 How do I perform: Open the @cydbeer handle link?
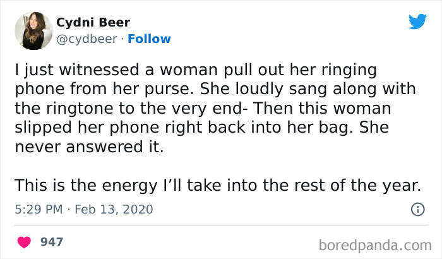coord(87,39)
